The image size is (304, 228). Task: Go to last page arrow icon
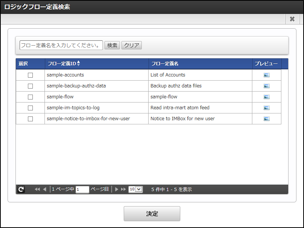coord(123,189)
